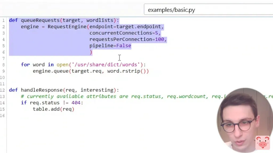Click 'table.add(req)' on line 15
The image size is (273, 153).
click(54, 109)
